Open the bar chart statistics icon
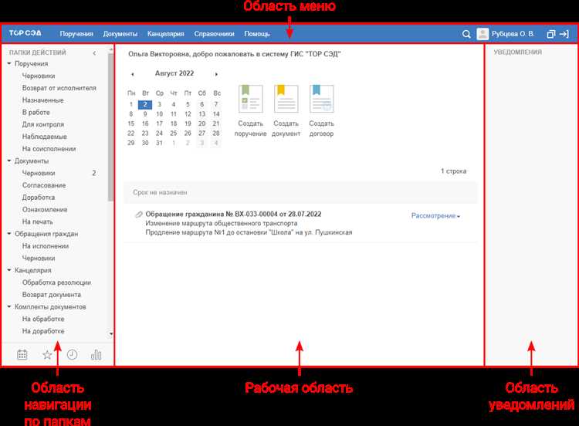 click(96, 355)
